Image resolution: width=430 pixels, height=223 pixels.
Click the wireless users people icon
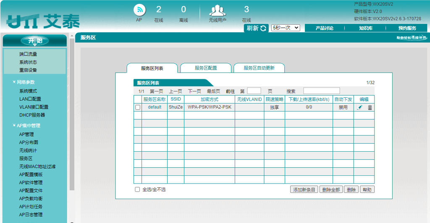(217, 10)
